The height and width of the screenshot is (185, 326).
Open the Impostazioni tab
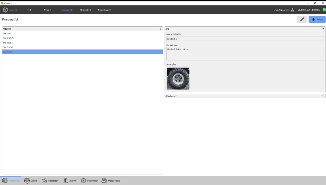click(x=104, y=10)
